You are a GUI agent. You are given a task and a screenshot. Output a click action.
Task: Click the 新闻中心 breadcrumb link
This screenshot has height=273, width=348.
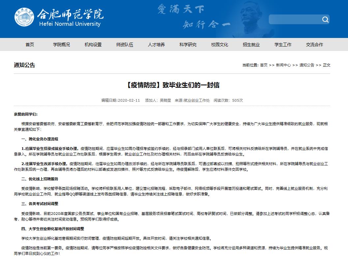click(x=283, y=65)
